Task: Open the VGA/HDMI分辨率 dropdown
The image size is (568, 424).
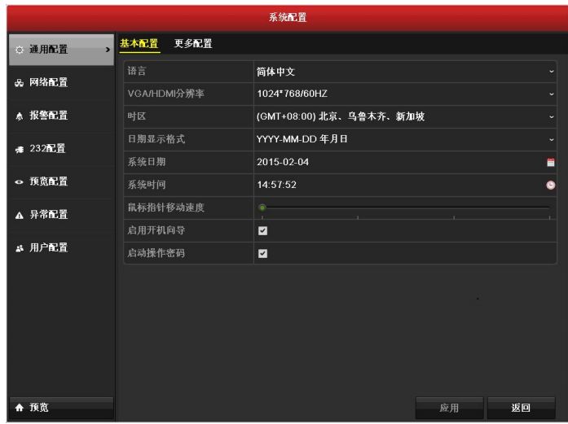Action: [551, 94]
